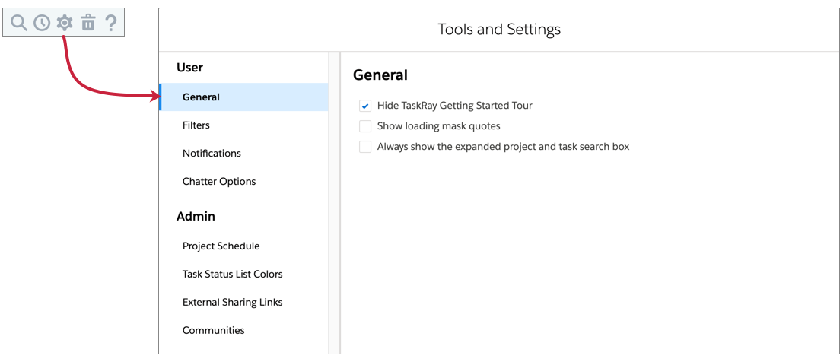Image resolution: width=840 pixels, height=362 pixels.
Task: Open External Sharing Links settings
Action: (x=232, y=303)
